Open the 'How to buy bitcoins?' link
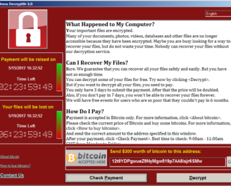Viewport: 231px width, 186px height. pyautogui.click(x=15, y=166)
